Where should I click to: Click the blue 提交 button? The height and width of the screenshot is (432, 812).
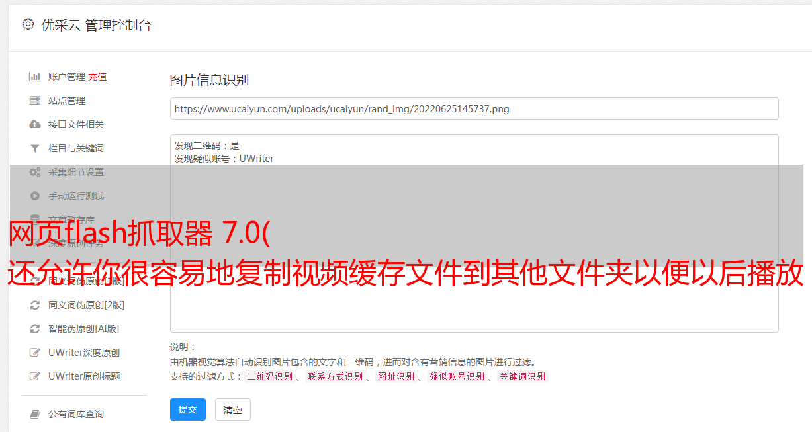(x=188, y=410)
